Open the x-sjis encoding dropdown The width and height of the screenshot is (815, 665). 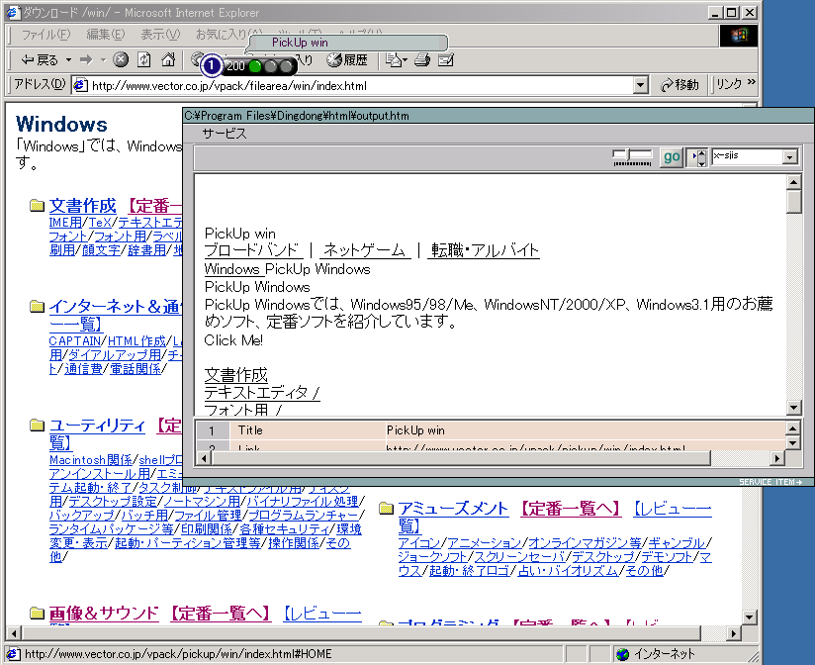pos(789,157)
